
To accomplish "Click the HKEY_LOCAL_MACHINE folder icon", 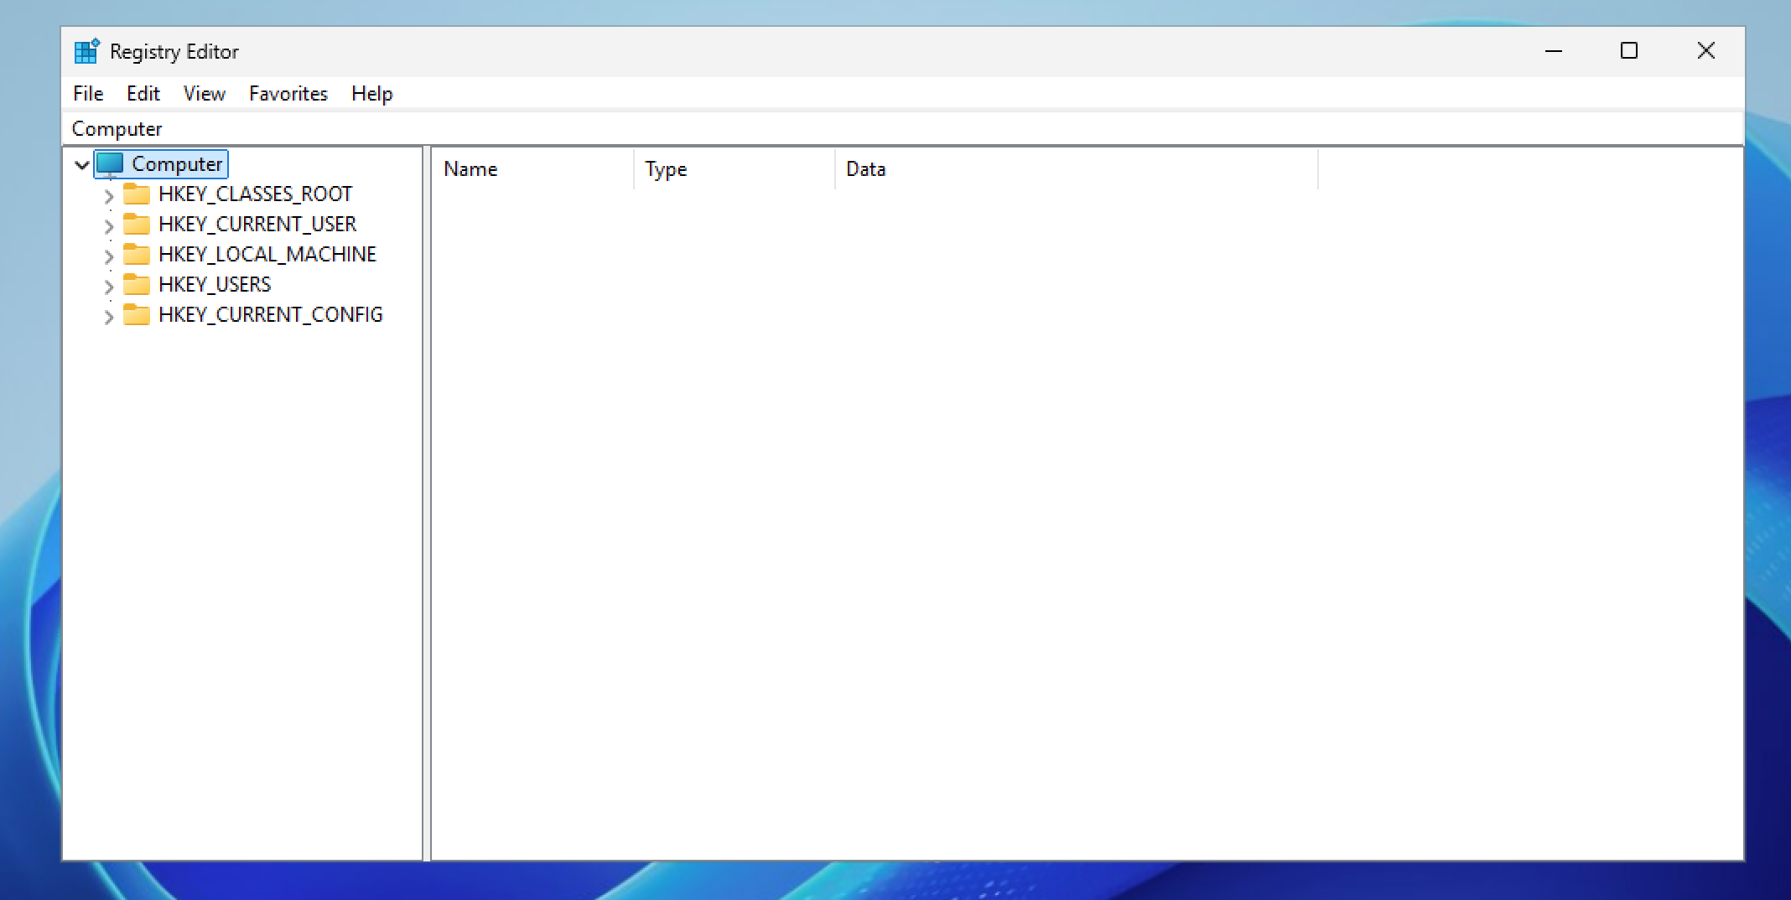I will coord(137,254).
